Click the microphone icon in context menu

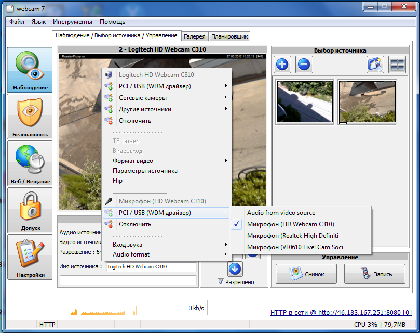coord(109,201)
